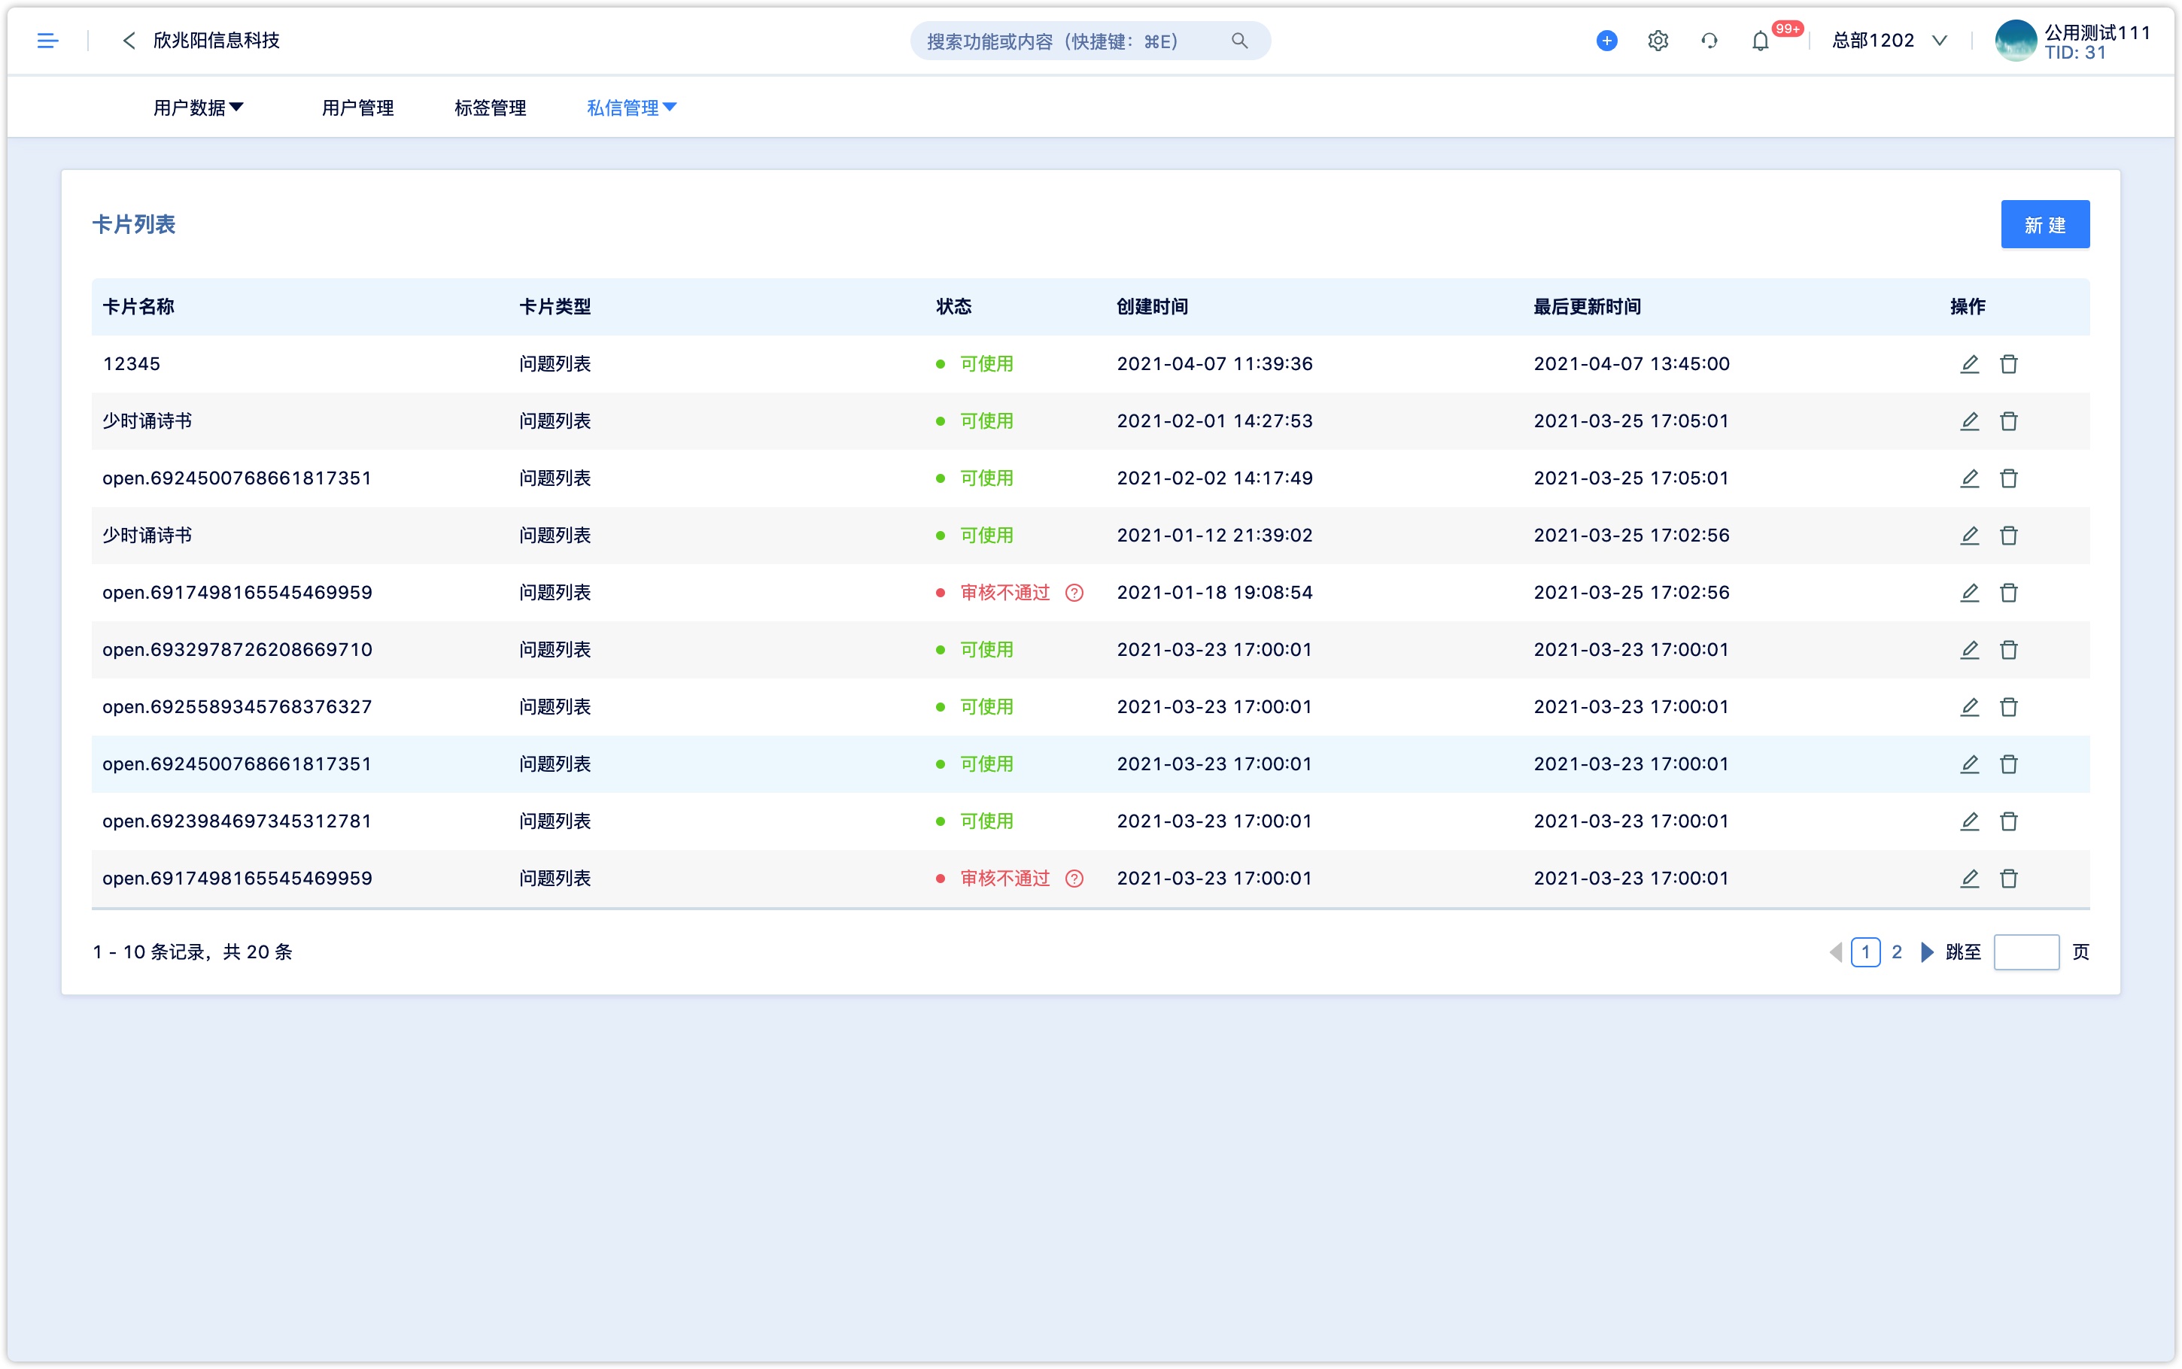Delete the card created 2021-02-02 14:17:49

2009,478
